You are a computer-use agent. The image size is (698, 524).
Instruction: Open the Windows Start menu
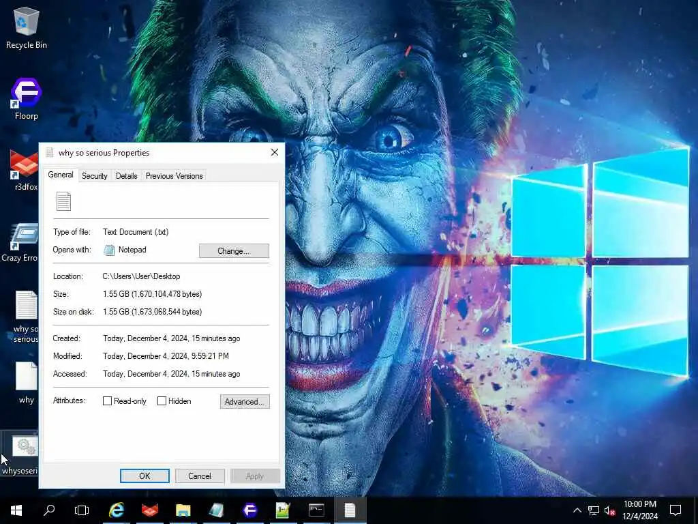tap(16, 510)
